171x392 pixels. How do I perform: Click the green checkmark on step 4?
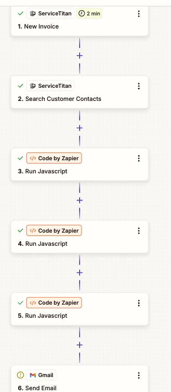[x=20, y=230]
